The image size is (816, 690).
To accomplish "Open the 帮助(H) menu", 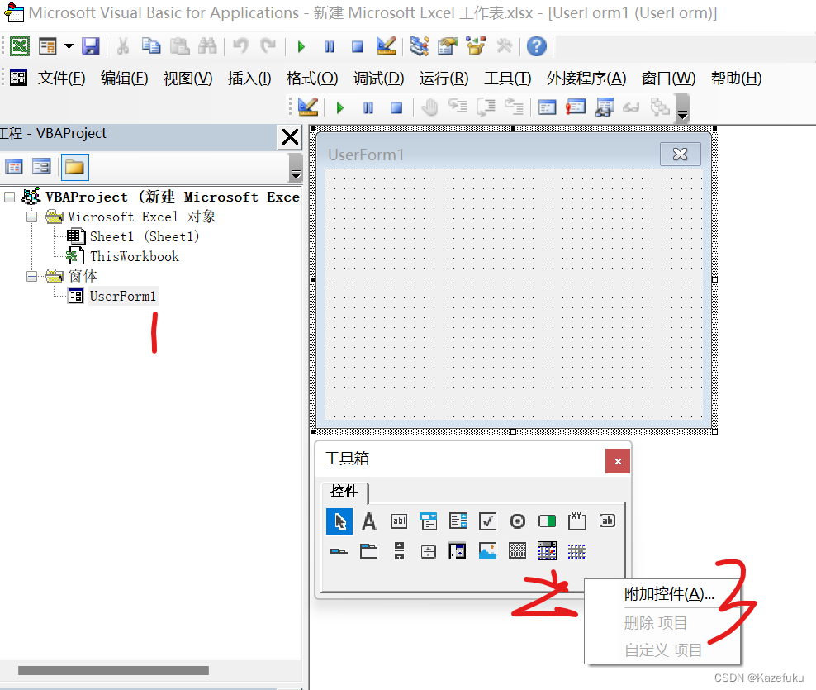I will coord(737,79).
